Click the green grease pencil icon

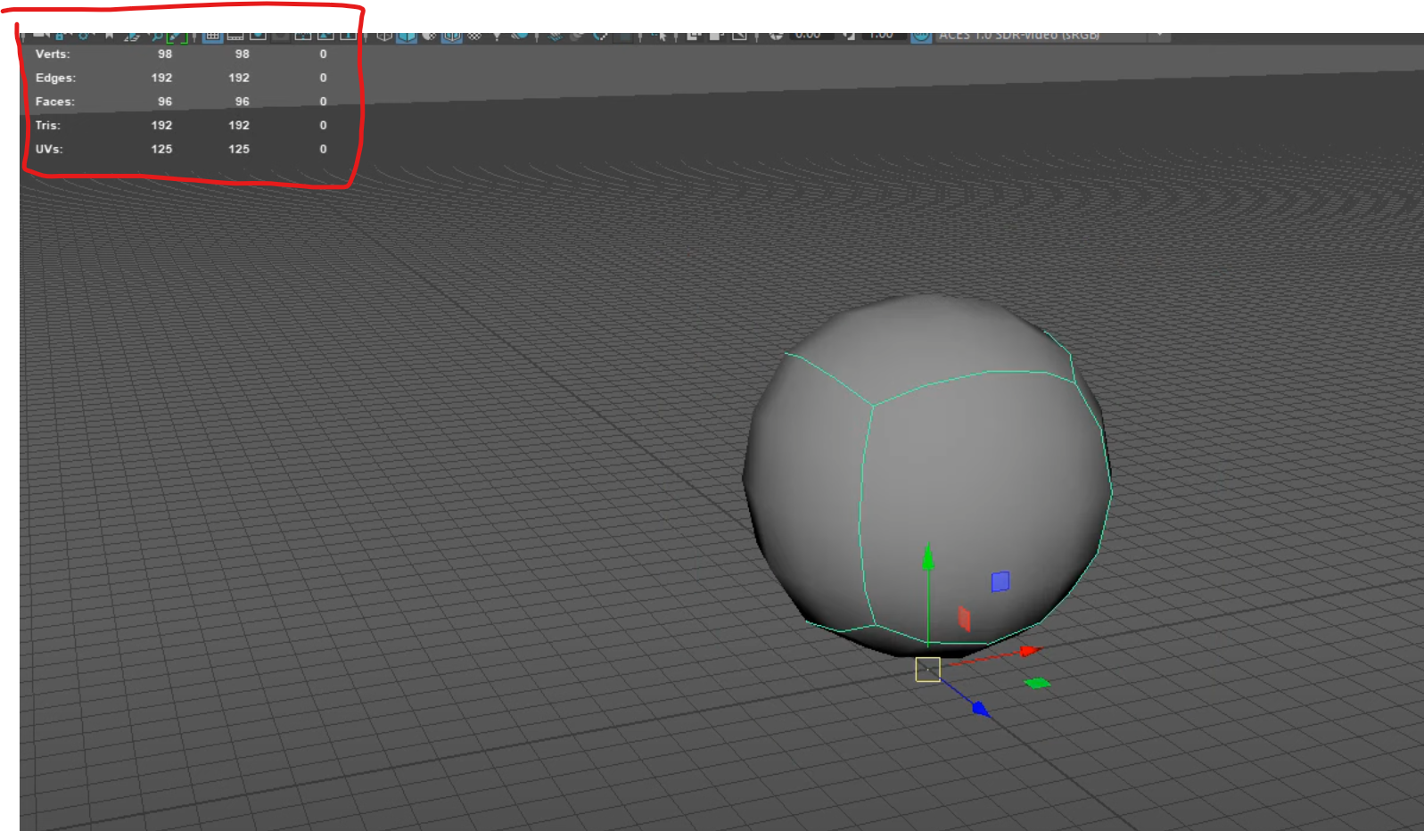(x=177, y=37)
